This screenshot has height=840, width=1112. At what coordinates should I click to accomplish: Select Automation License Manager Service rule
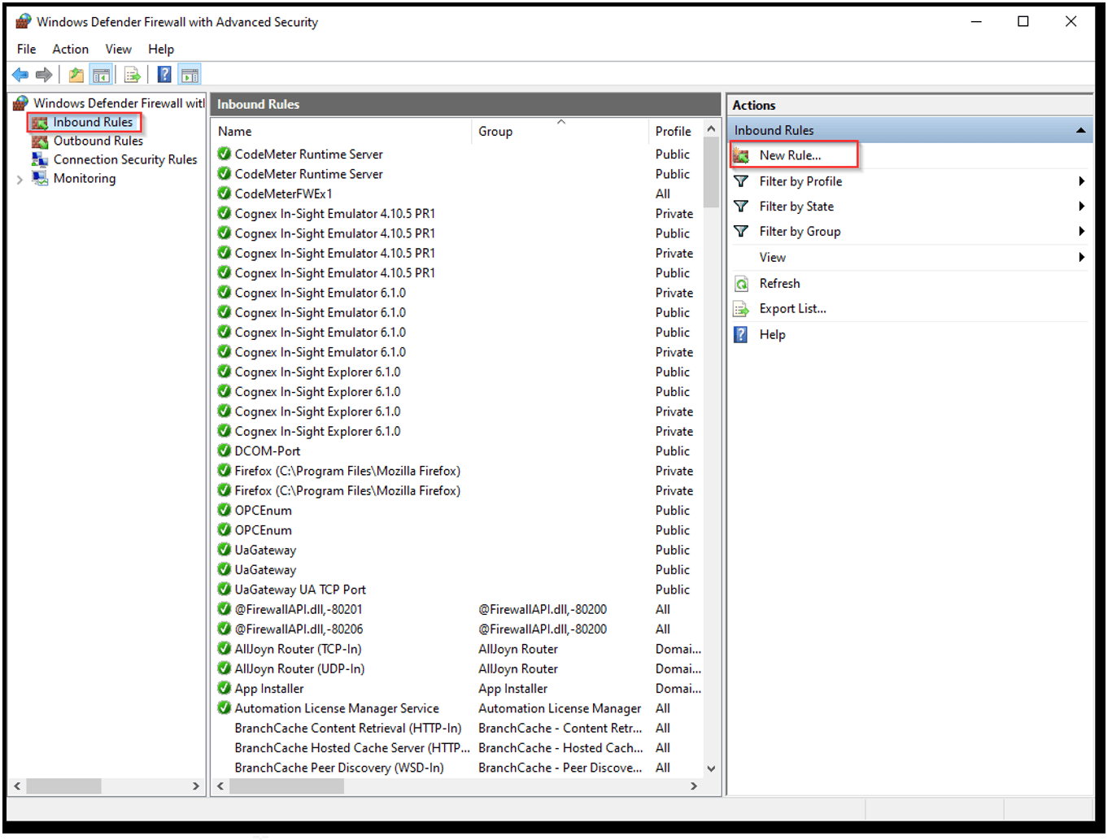coord(337,708)
